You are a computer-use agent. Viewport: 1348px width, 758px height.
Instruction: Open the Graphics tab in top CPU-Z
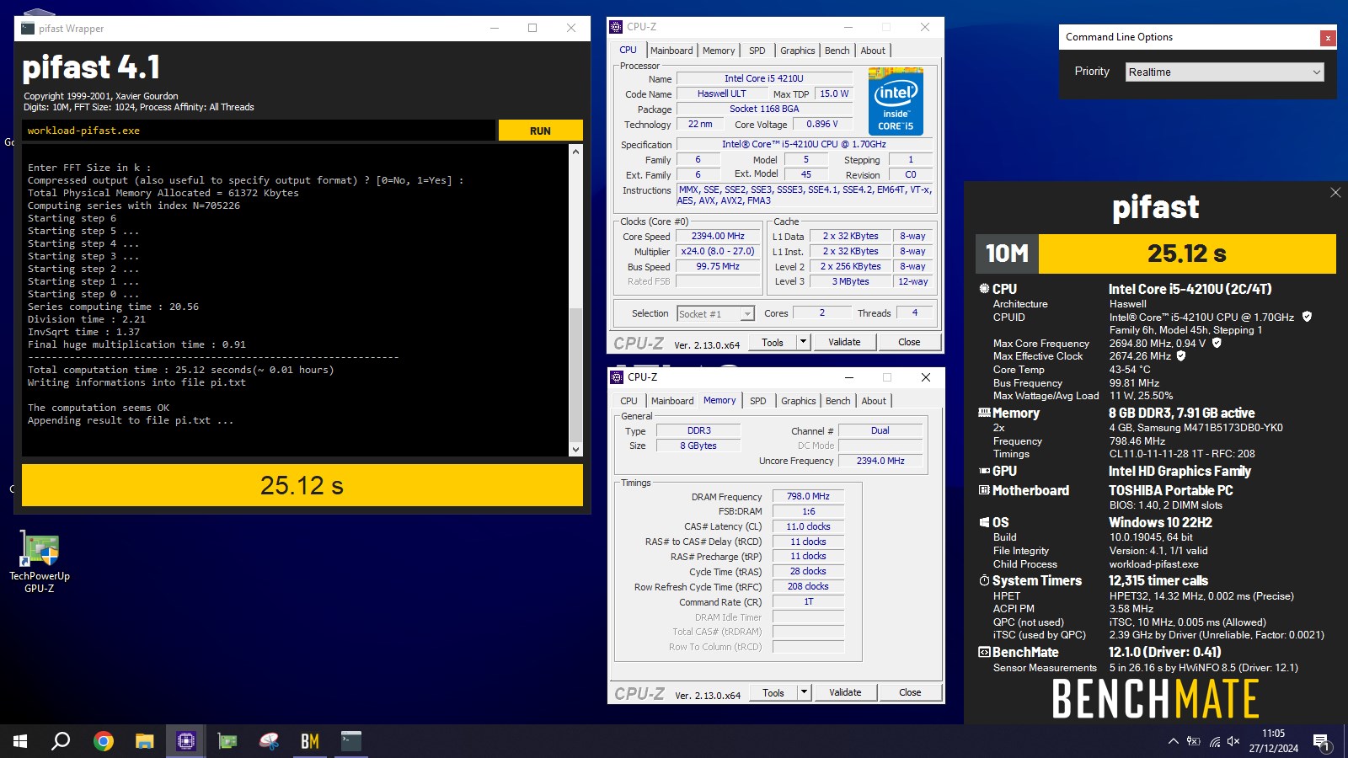click(x=797, y=51)
